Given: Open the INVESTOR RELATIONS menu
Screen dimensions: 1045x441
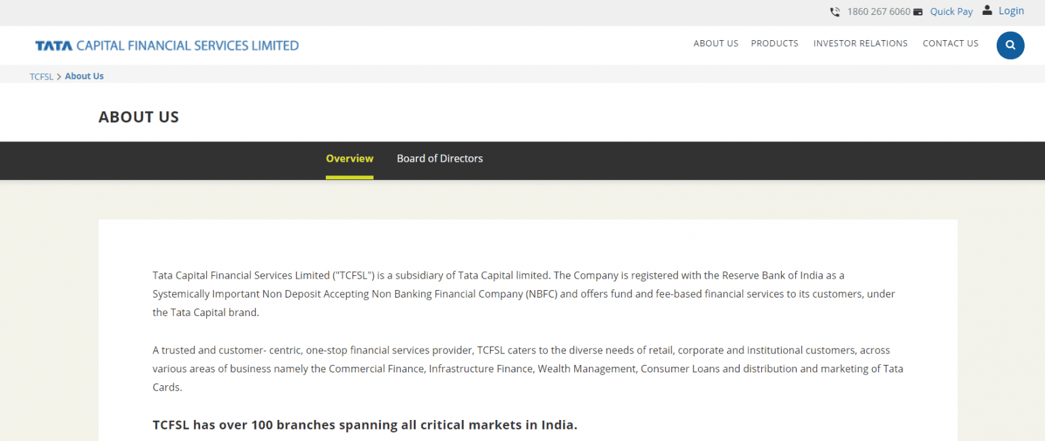Looking at the screenshot, I should pyautogui.click(x=860, y=43).
